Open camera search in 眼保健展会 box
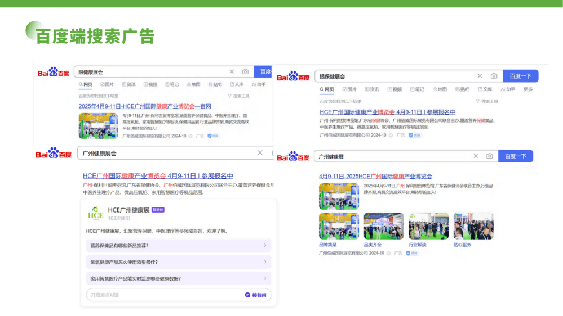The width and height of the screenshot is (563, 316). 494,76
